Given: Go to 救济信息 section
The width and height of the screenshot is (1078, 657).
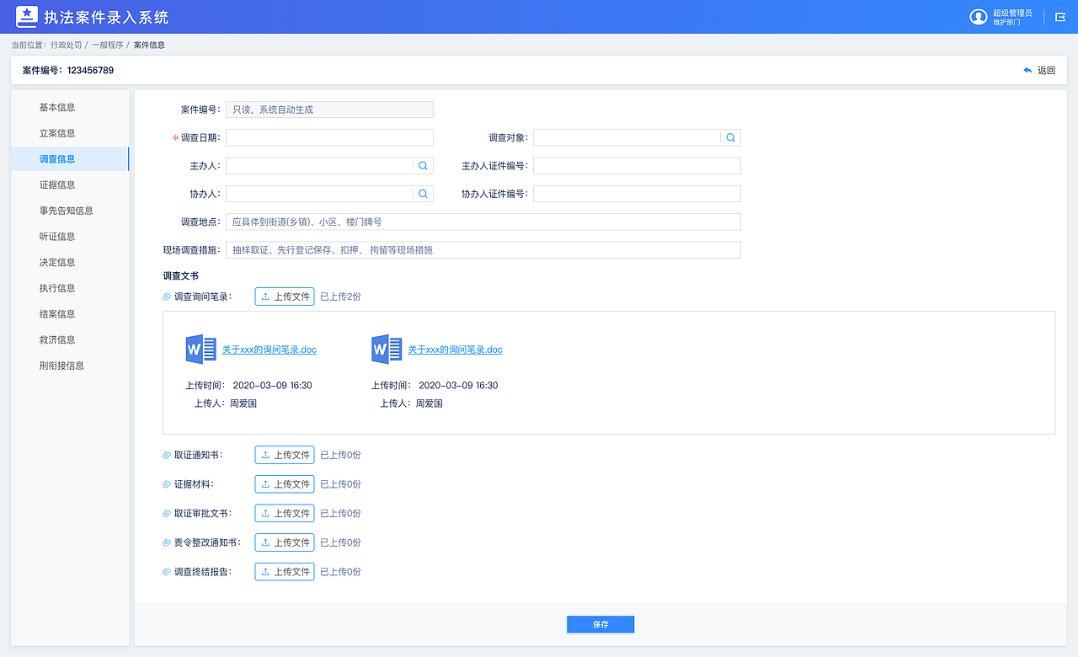Looking at the screenshot, I should point(57,339).
